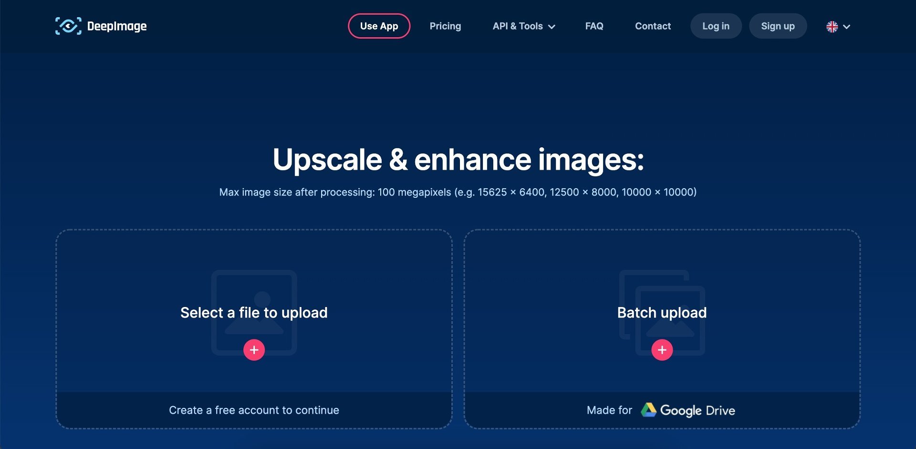The image size is (916, 449).
Task: Click the Sign up button
Action: point(778,26)
